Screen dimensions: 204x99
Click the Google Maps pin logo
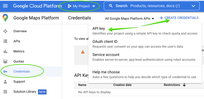[x=5, y=18]
